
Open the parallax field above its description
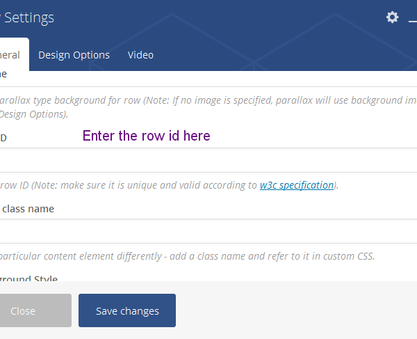point(208,79)
